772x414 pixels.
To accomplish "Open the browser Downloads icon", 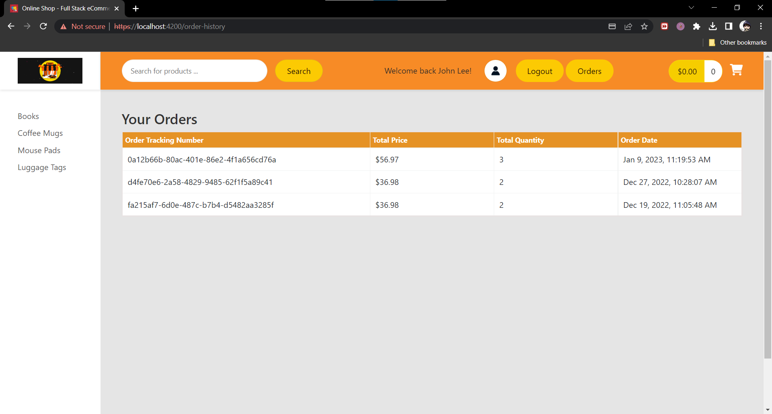I will click(x=713, y=26).
